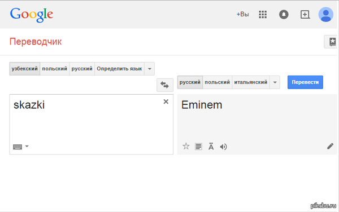
Task: Open the notifications bell icon
Action: pyautogui.click(x=284, y=15)
